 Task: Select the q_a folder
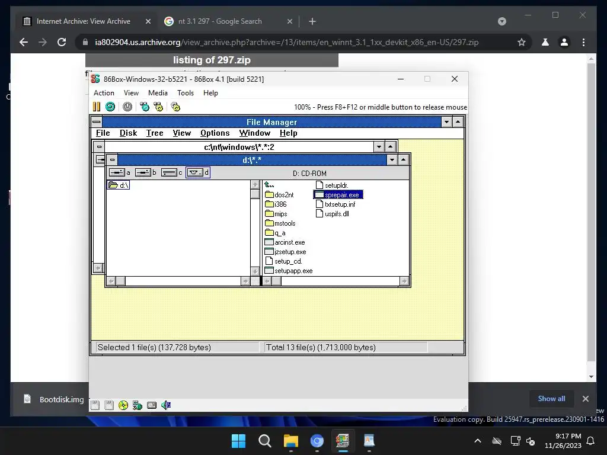[275, 233]
